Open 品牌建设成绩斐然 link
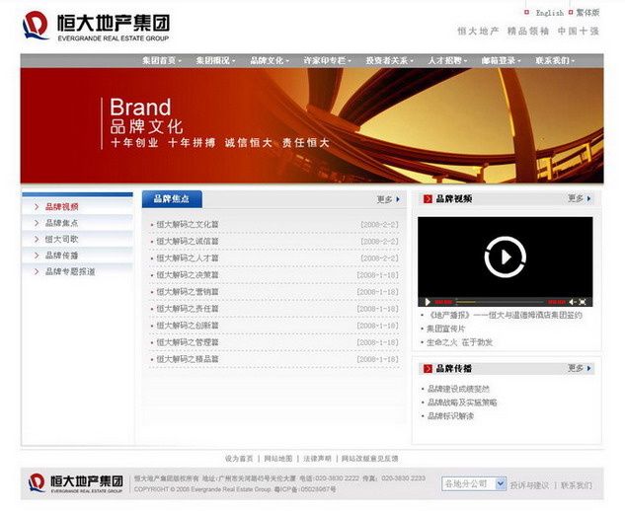The height and width of the screenshot is (513, 625). pos(458,389)
